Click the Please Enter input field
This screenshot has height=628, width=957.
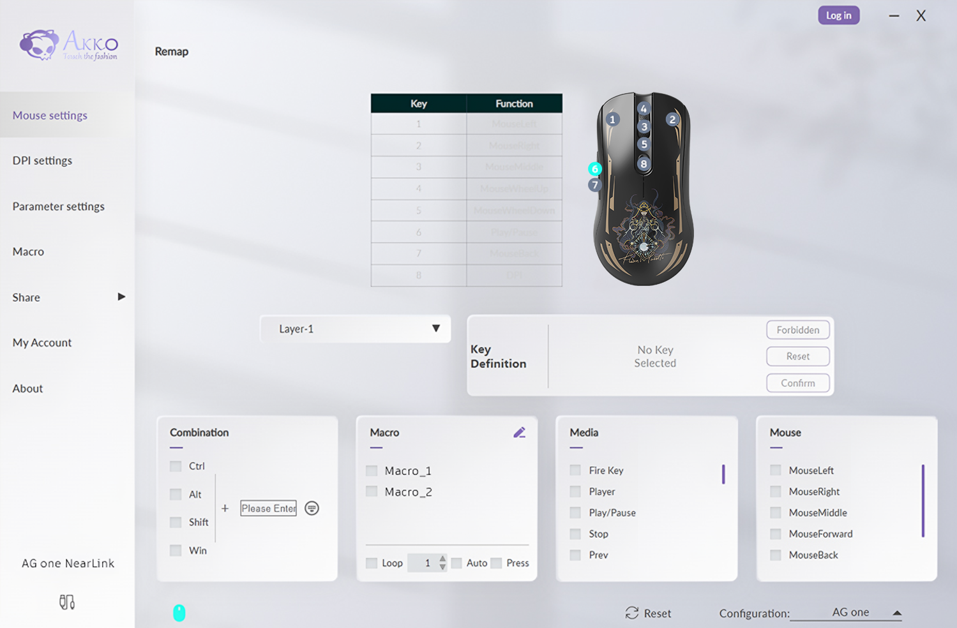pyautogui.click(x=268, y=508)
